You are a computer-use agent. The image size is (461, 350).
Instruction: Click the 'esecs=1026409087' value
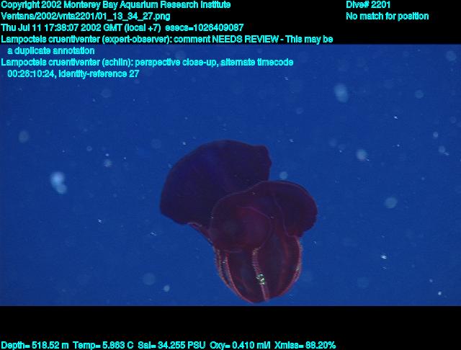[205, 28]
